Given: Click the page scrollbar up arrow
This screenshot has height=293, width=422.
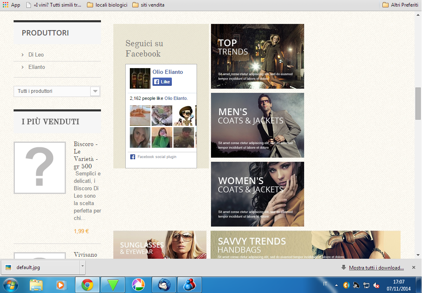Looking at the screenshot, I should 418,15.
